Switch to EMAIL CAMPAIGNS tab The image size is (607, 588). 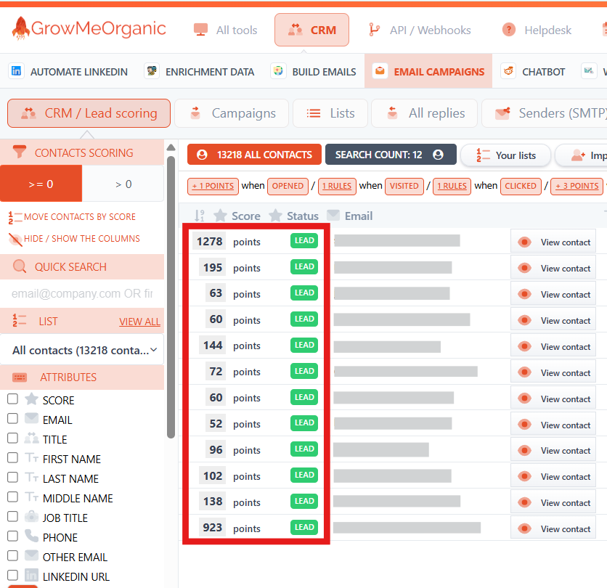pyautogui.click(x=428, y=71)
